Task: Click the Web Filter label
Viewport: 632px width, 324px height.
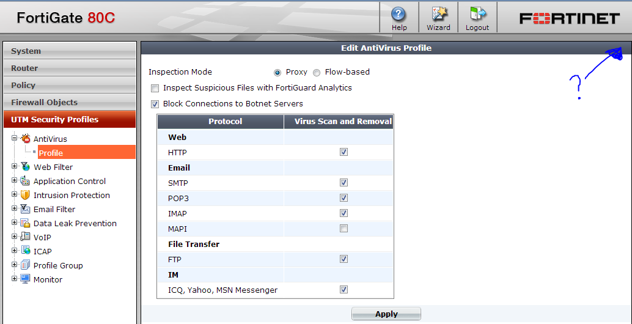Action: pos(53,167)
